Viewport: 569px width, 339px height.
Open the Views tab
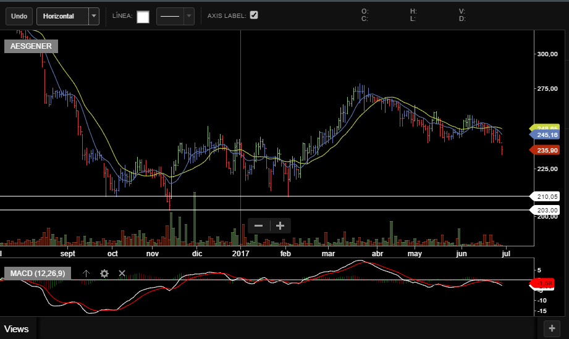coord(17,329)
